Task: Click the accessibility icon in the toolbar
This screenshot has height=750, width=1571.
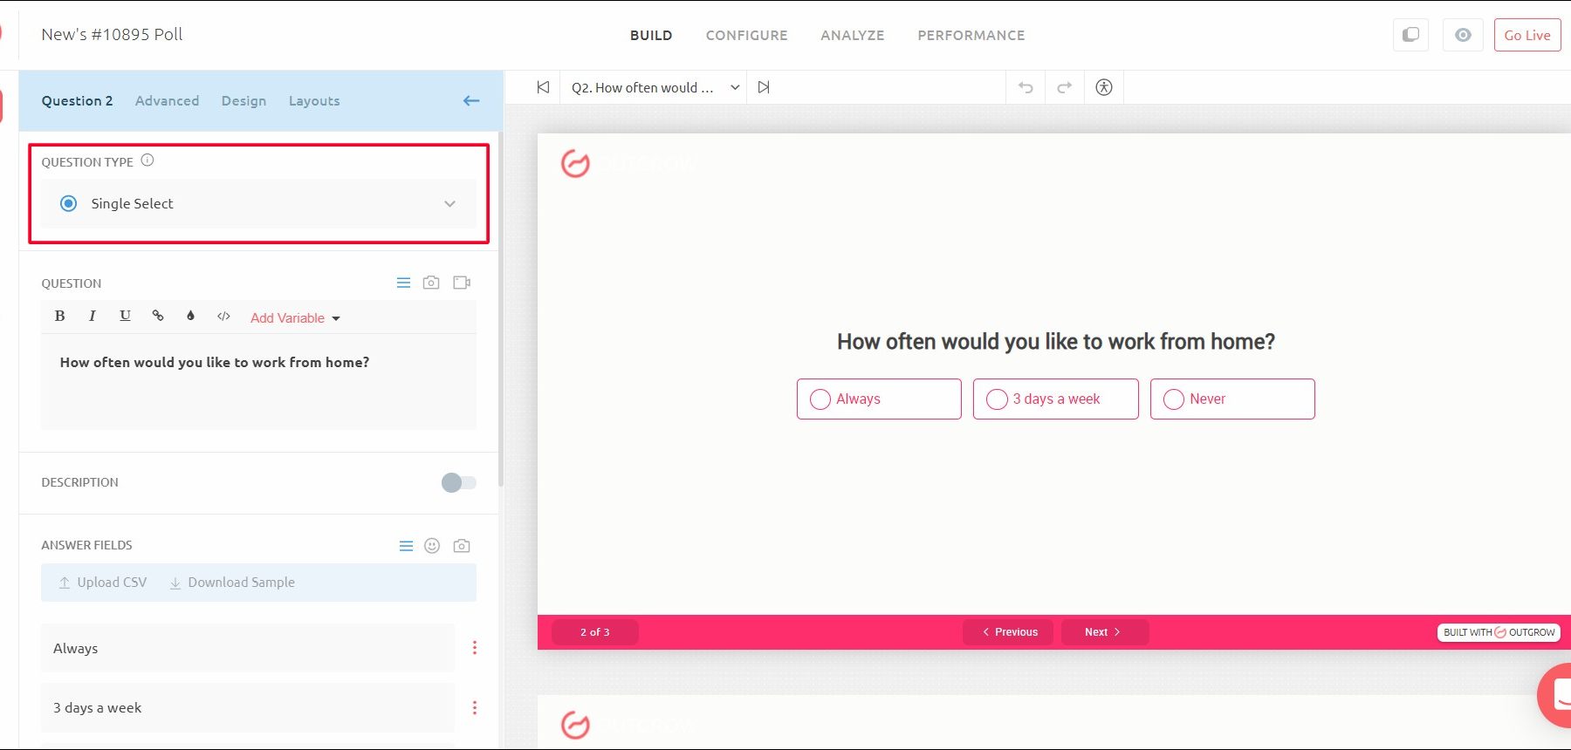Action: 1103,87
